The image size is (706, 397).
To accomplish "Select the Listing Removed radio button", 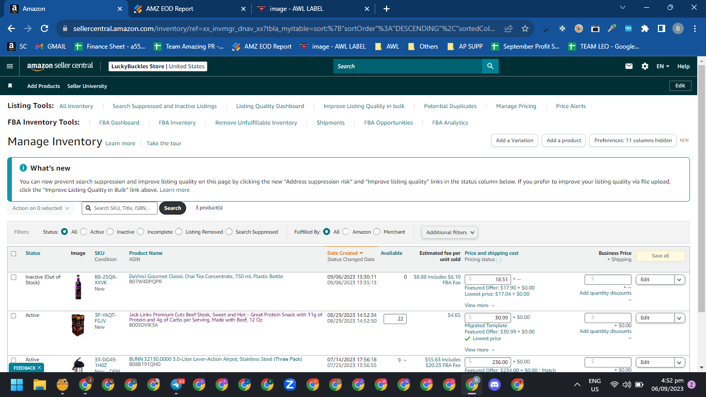I will coord(179,232).
